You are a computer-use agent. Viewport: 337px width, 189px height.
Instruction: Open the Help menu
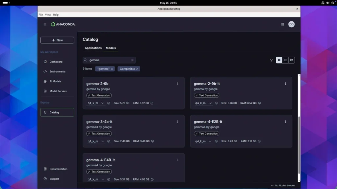pyautogui.click(x=56, y=14)
